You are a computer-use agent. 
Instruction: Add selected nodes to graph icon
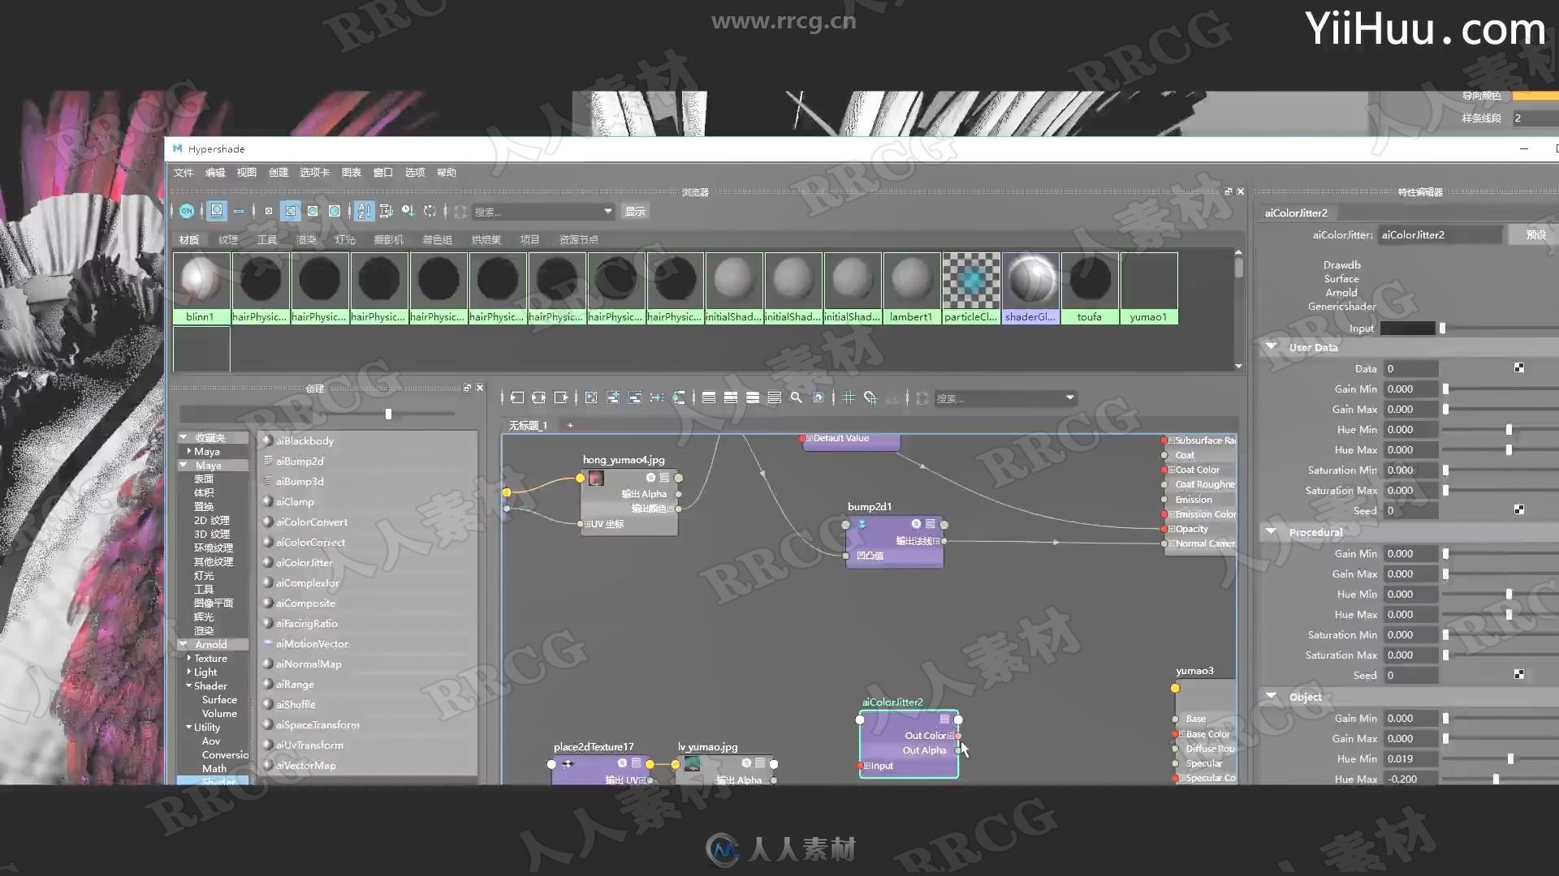pos(613,397)
